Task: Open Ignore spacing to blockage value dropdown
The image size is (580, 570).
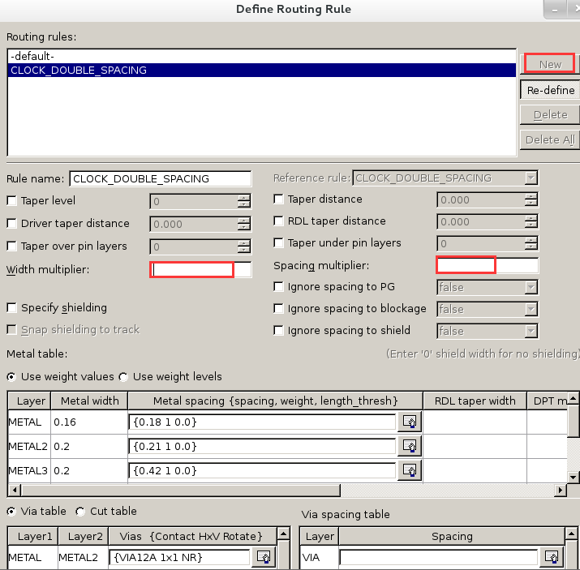Action: tap(531, 309)
